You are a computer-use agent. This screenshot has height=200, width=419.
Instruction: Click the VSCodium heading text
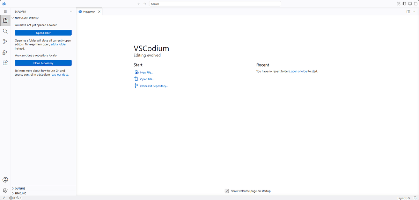(x=151, y=49)
